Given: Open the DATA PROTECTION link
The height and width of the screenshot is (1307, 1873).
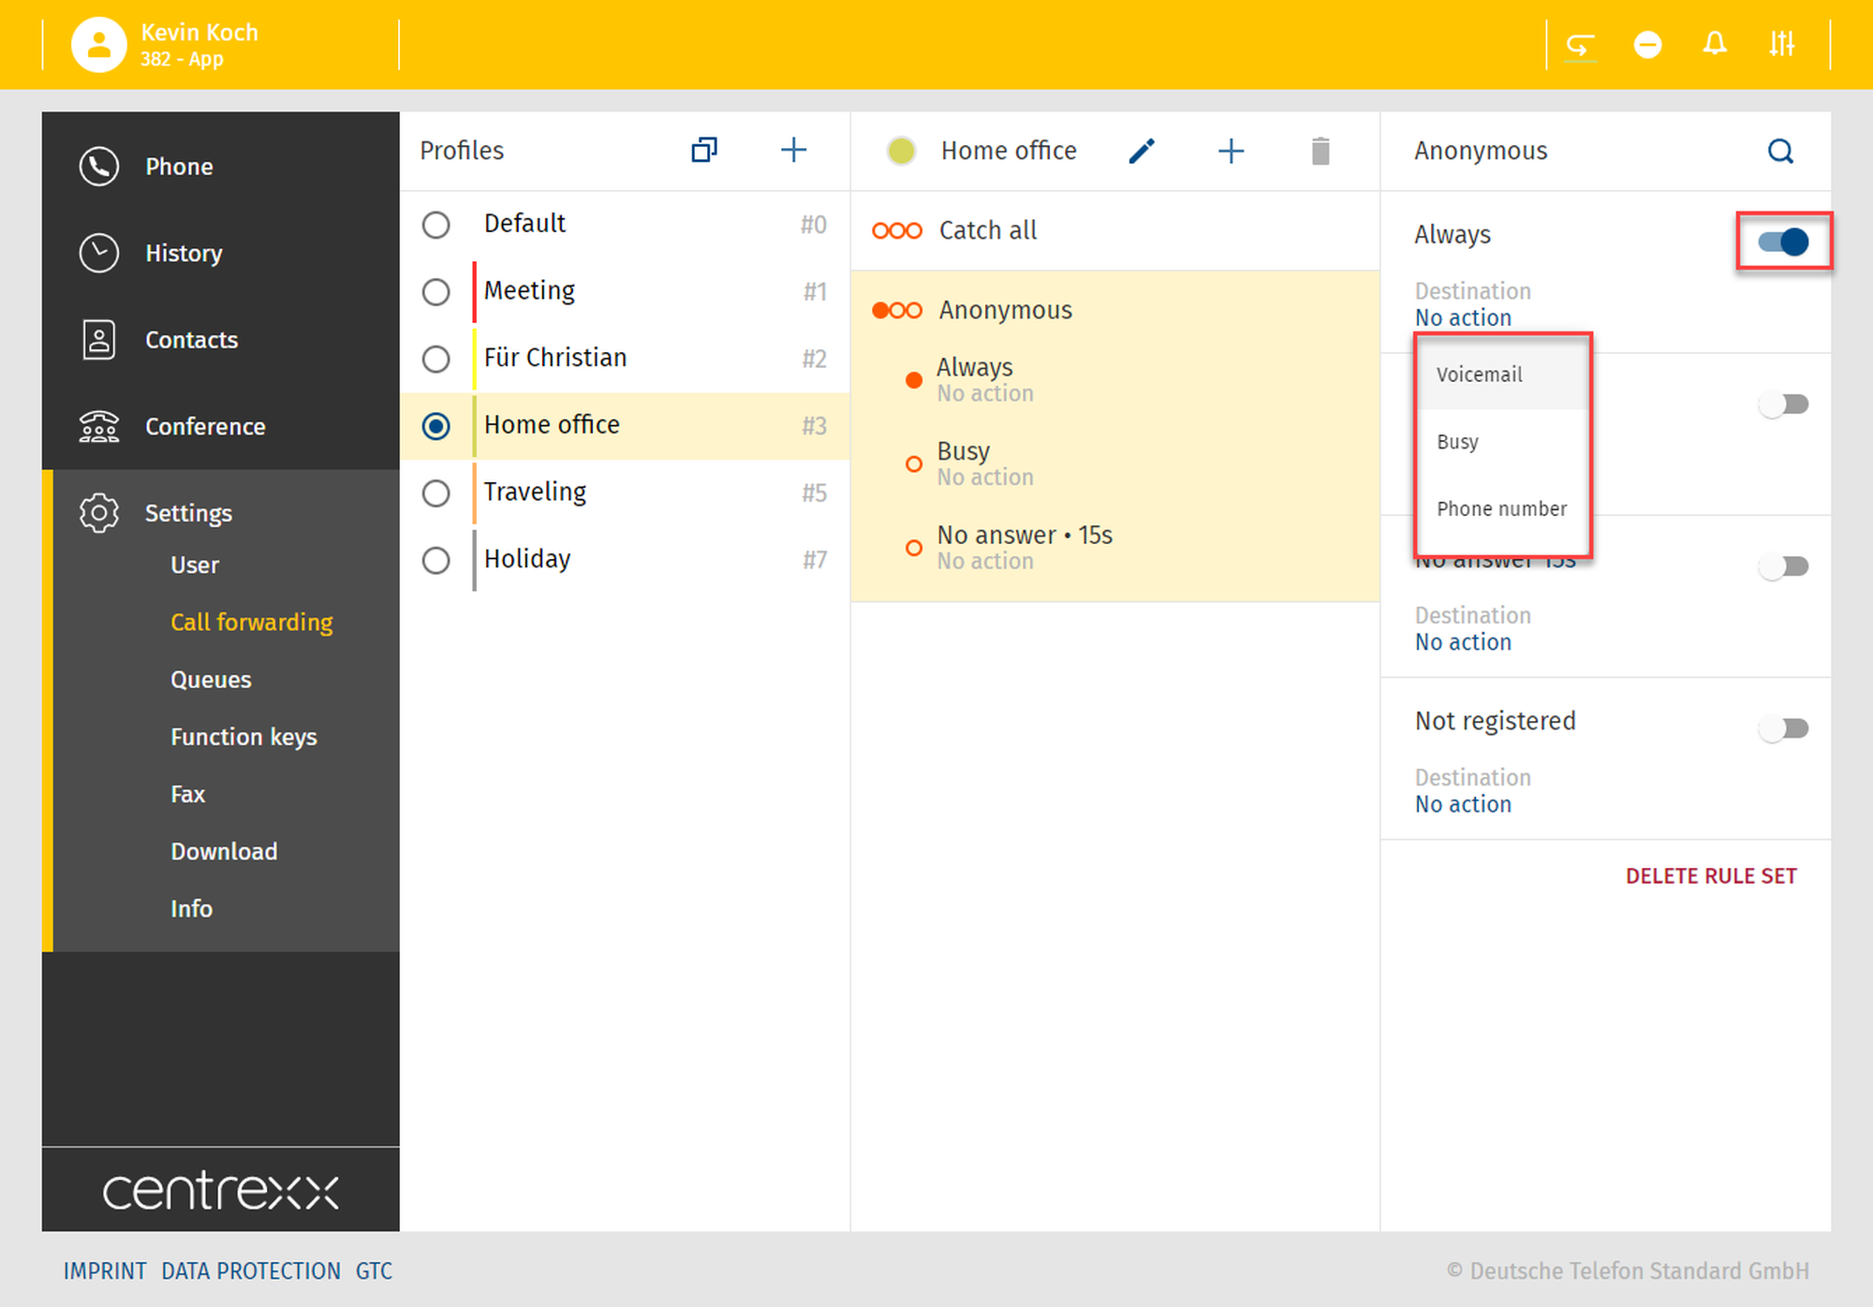Looking at the screenshot, I should coord(251,1270).
